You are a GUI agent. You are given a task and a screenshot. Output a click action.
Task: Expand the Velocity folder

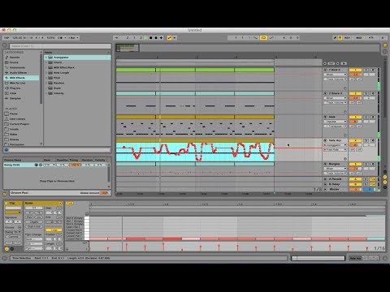(x=46, y=93)
